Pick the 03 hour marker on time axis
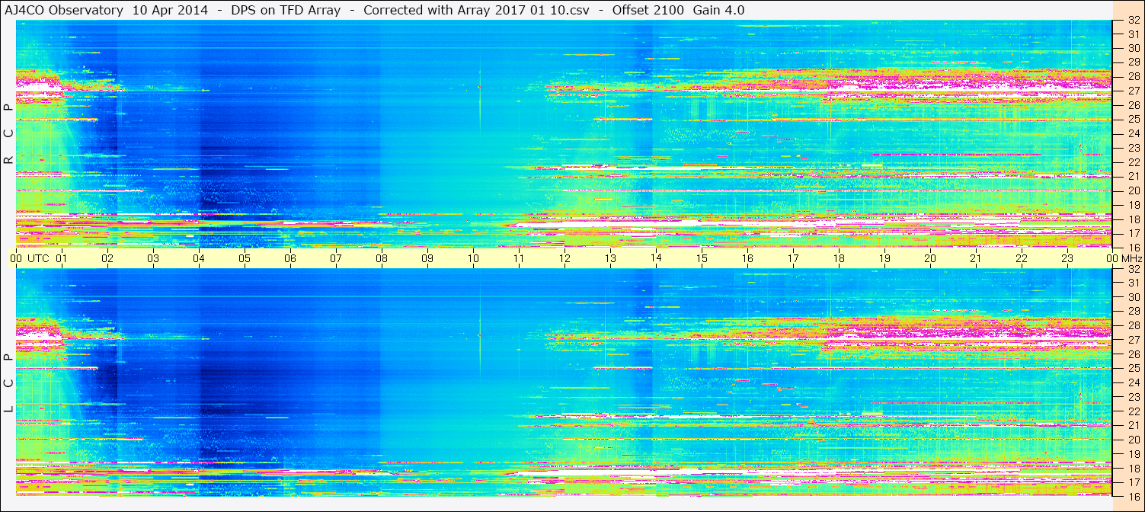 click(153, 258)
